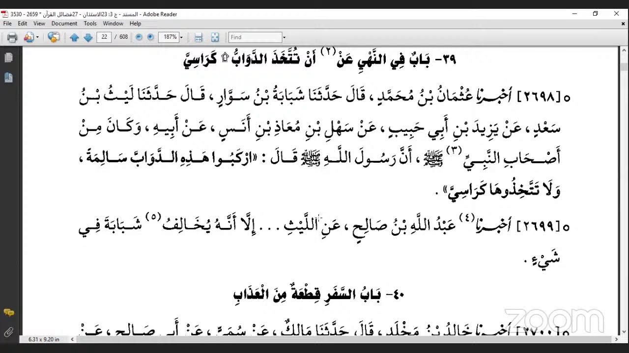Open the Attachments paperclip panel icon
The height and width of the screenshot is (353, 629).
pyautogui.click(x=8, y=331)
